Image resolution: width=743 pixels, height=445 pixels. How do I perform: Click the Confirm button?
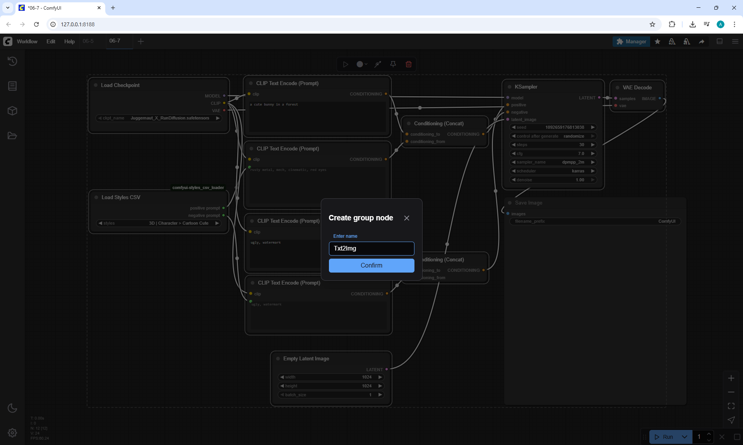(371, 265)
